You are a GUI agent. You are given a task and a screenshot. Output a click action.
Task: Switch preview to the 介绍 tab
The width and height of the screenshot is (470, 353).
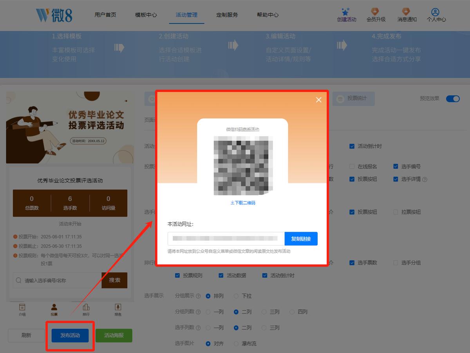pos(22,310)
